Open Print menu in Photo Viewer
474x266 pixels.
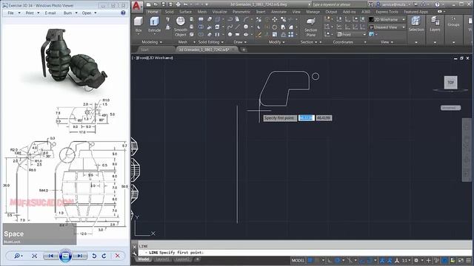(x=32, y=13)
